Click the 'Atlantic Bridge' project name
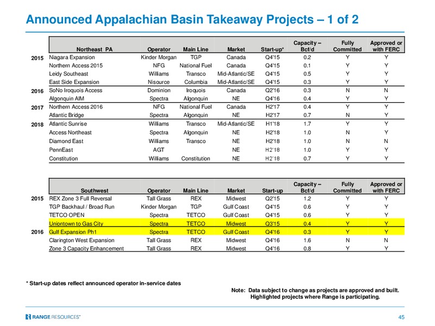 pyautogui.click(x=66, y=115)
